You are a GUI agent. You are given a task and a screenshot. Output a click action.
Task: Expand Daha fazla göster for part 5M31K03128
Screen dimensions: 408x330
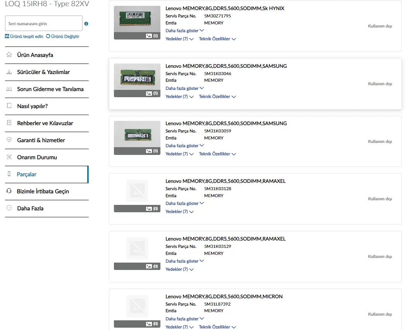pos(185,203)
